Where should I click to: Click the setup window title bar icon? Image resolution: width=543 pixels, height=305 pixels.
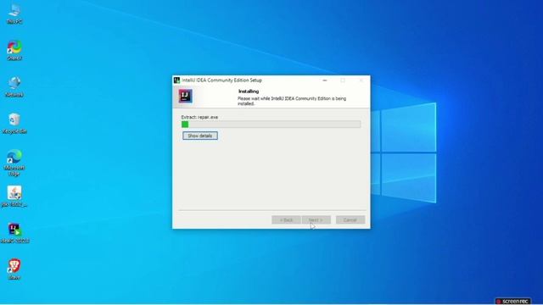[x=176, y=80]
